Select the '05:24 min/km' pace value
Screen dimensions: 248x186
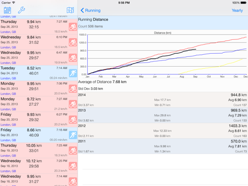58,78
